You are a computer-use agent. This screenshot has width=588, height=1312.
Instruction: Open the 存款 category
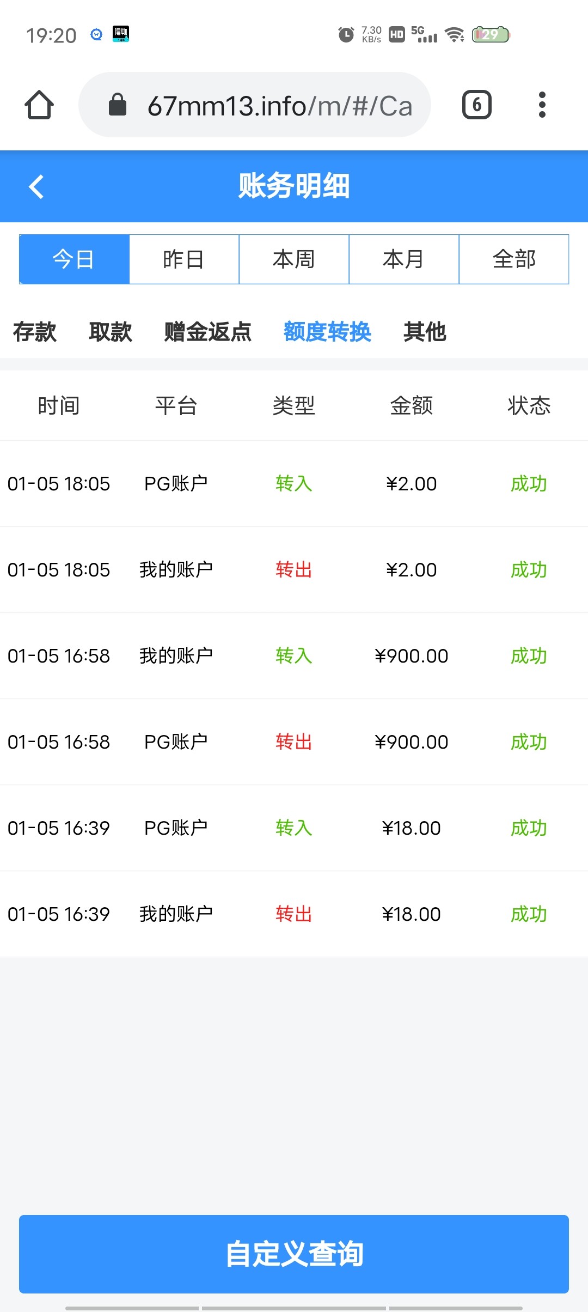[x=34, y=332]
